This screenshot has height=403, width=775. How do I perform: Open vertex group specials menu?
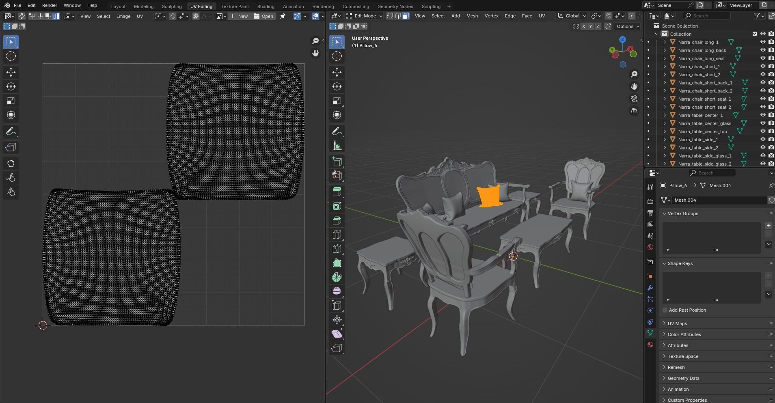(769, 244)
